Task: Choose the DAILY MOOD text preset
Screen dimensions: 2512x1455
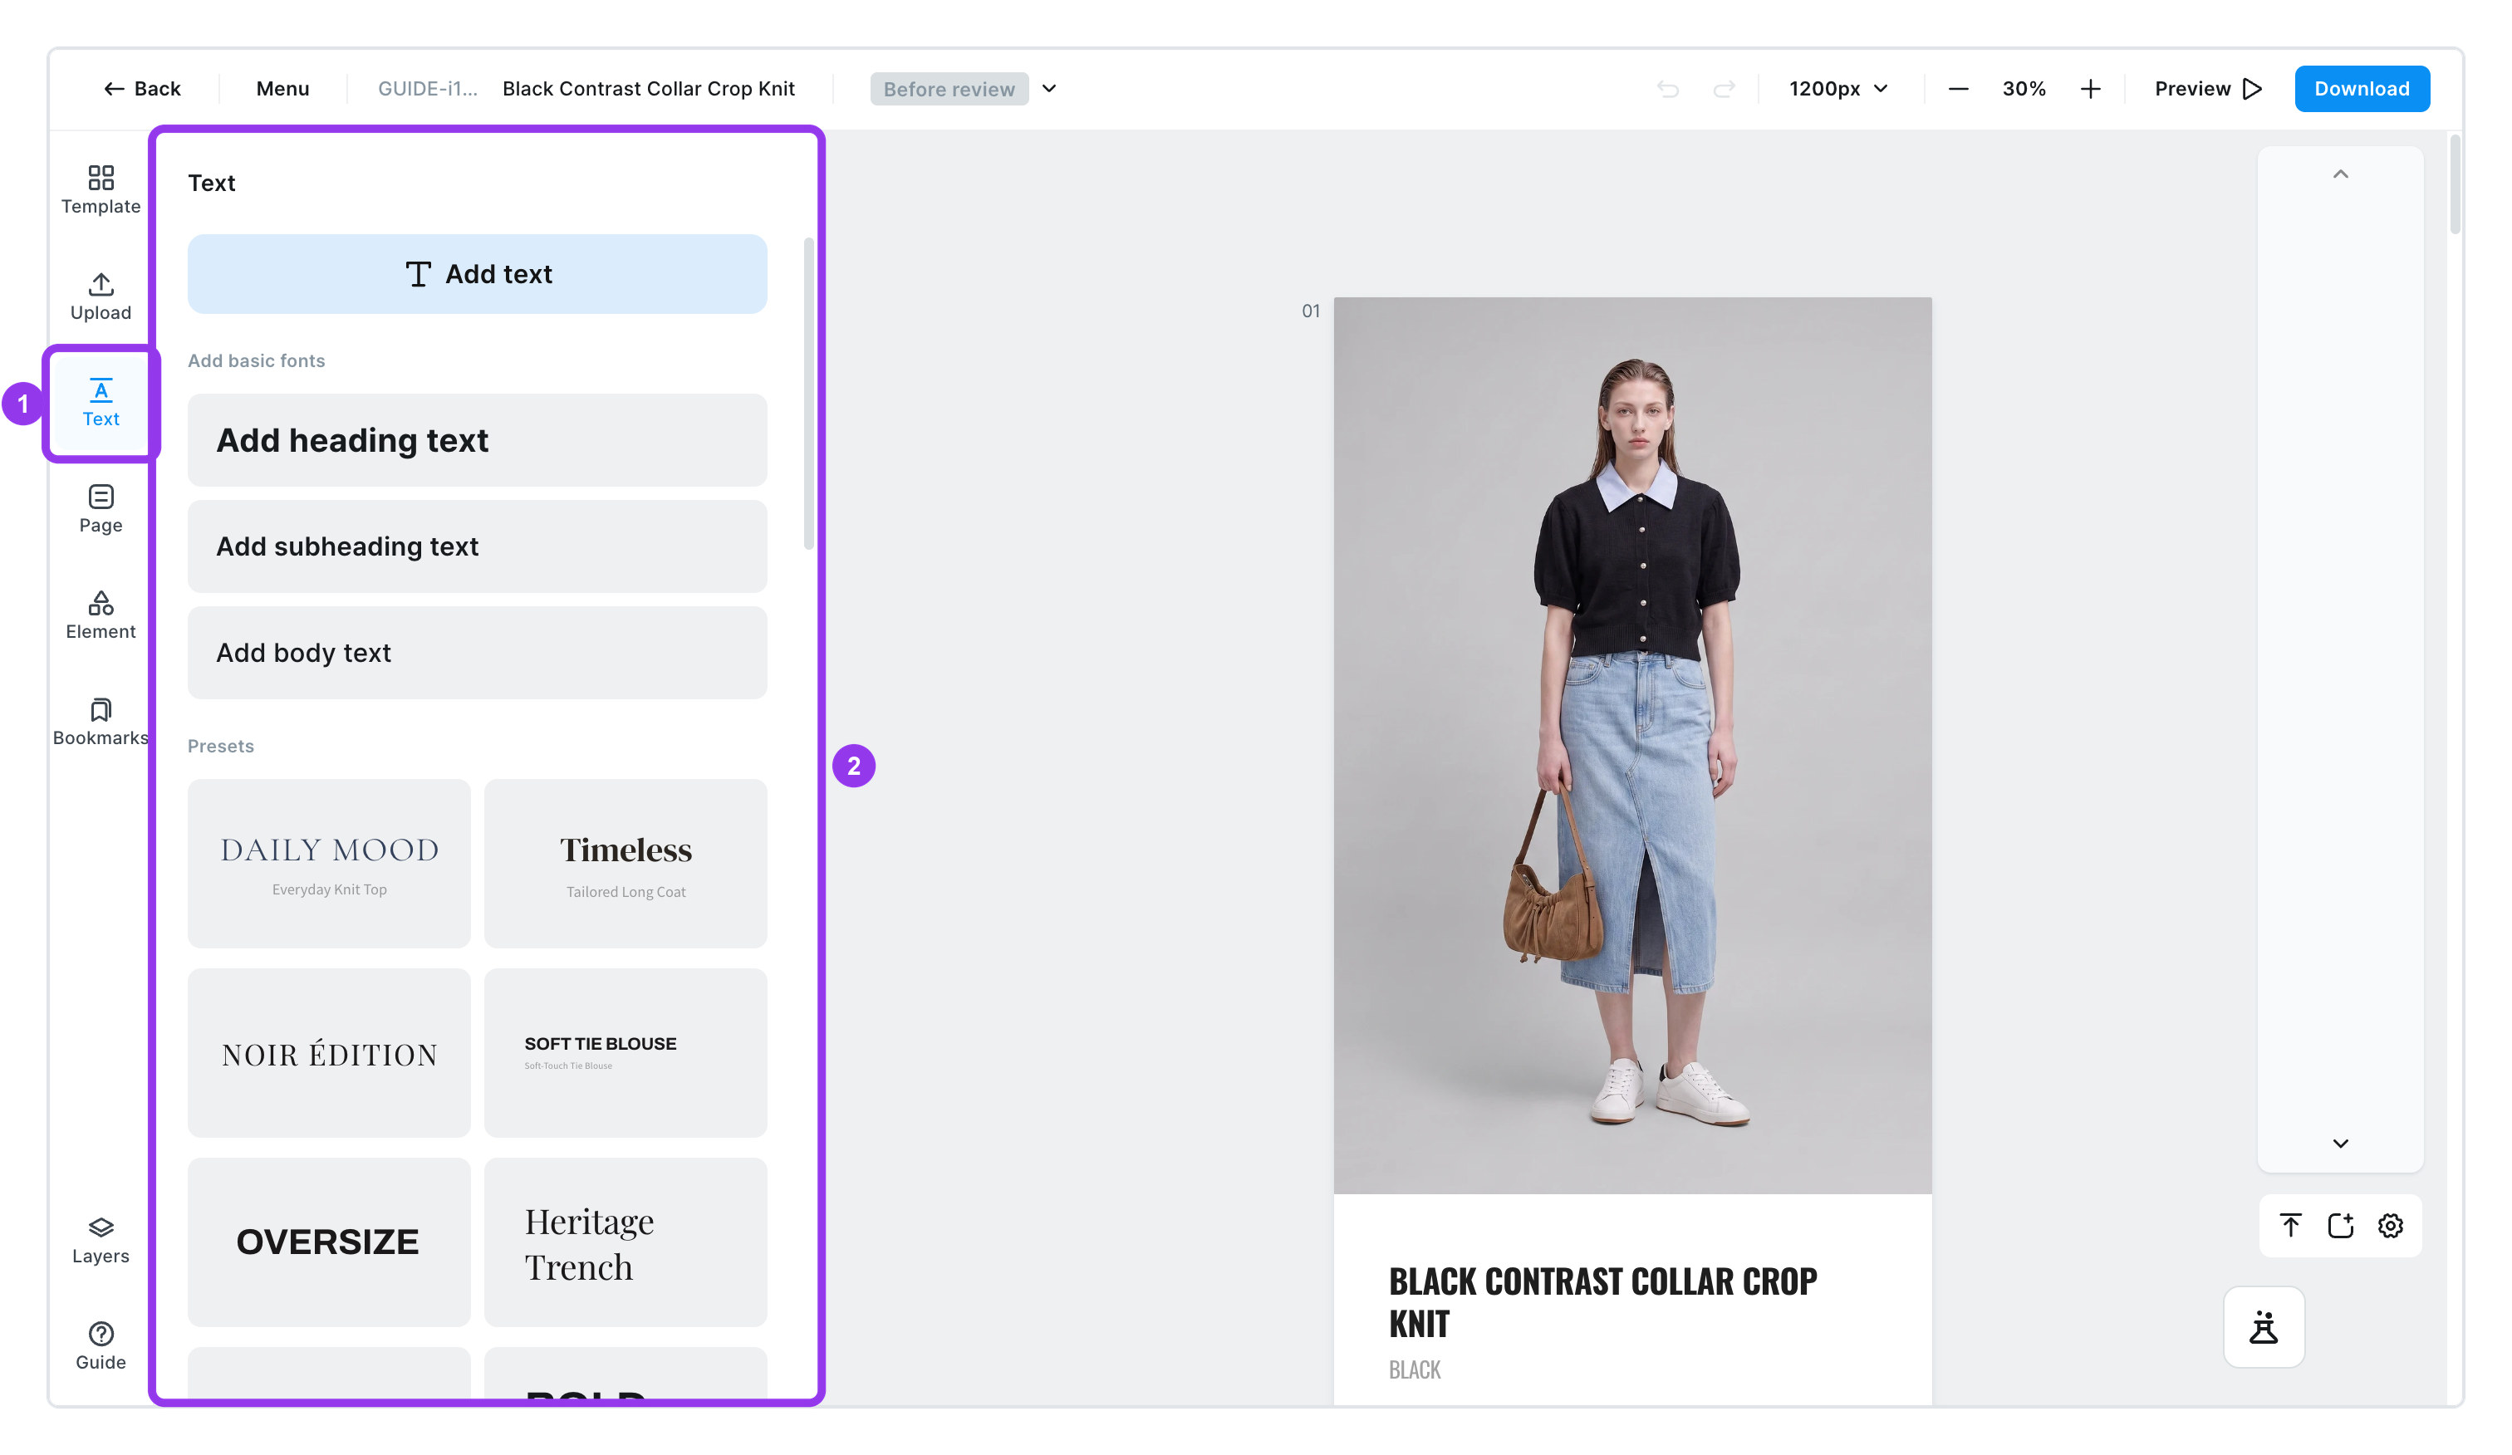Action: [329, 863]
